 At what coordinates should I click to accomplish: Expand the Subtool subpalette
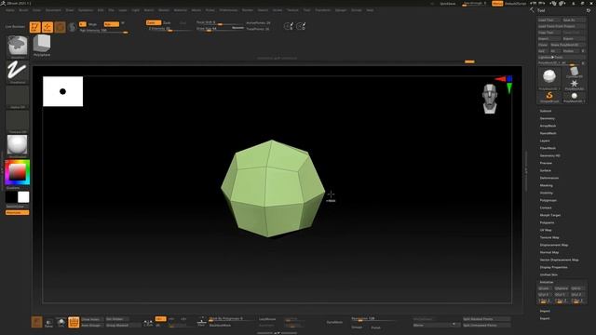546,111
